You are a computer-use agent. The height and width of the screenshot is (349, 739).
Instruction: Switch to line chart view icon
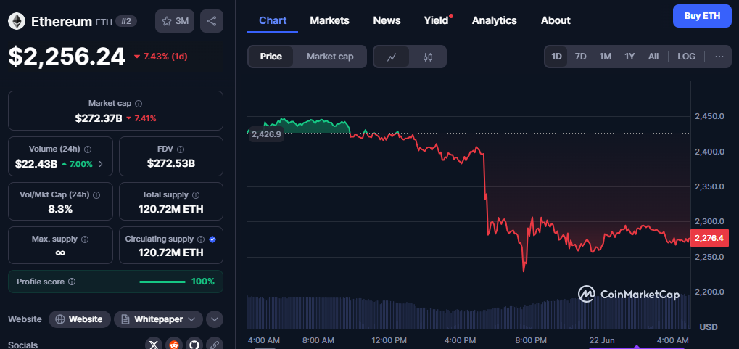pyautogui.click(x=391, y=57)
